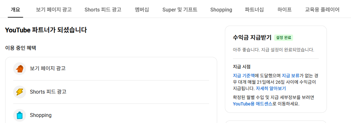Go to the 교육용 플레이어 tab
351x123 pixels.
coord(322,10)
